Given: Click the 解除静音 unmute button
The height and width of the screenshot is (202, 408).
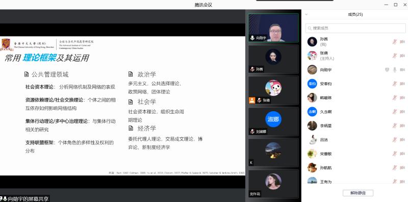Looking at the screenshot, I should 358,193.
